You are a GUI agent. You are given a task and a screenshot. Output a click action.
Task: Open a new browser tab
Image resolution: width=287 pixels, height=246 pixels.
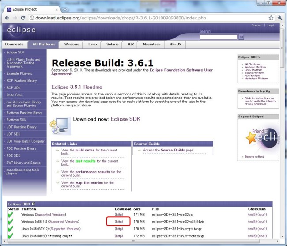click(64, 10)
